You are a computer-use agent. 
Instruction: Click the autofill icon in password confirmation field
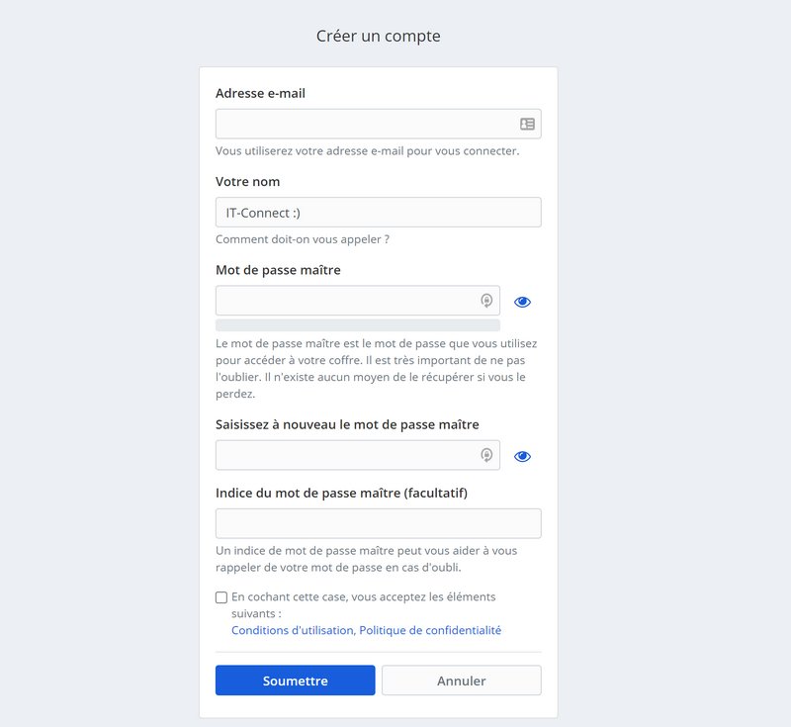[486, 455]
